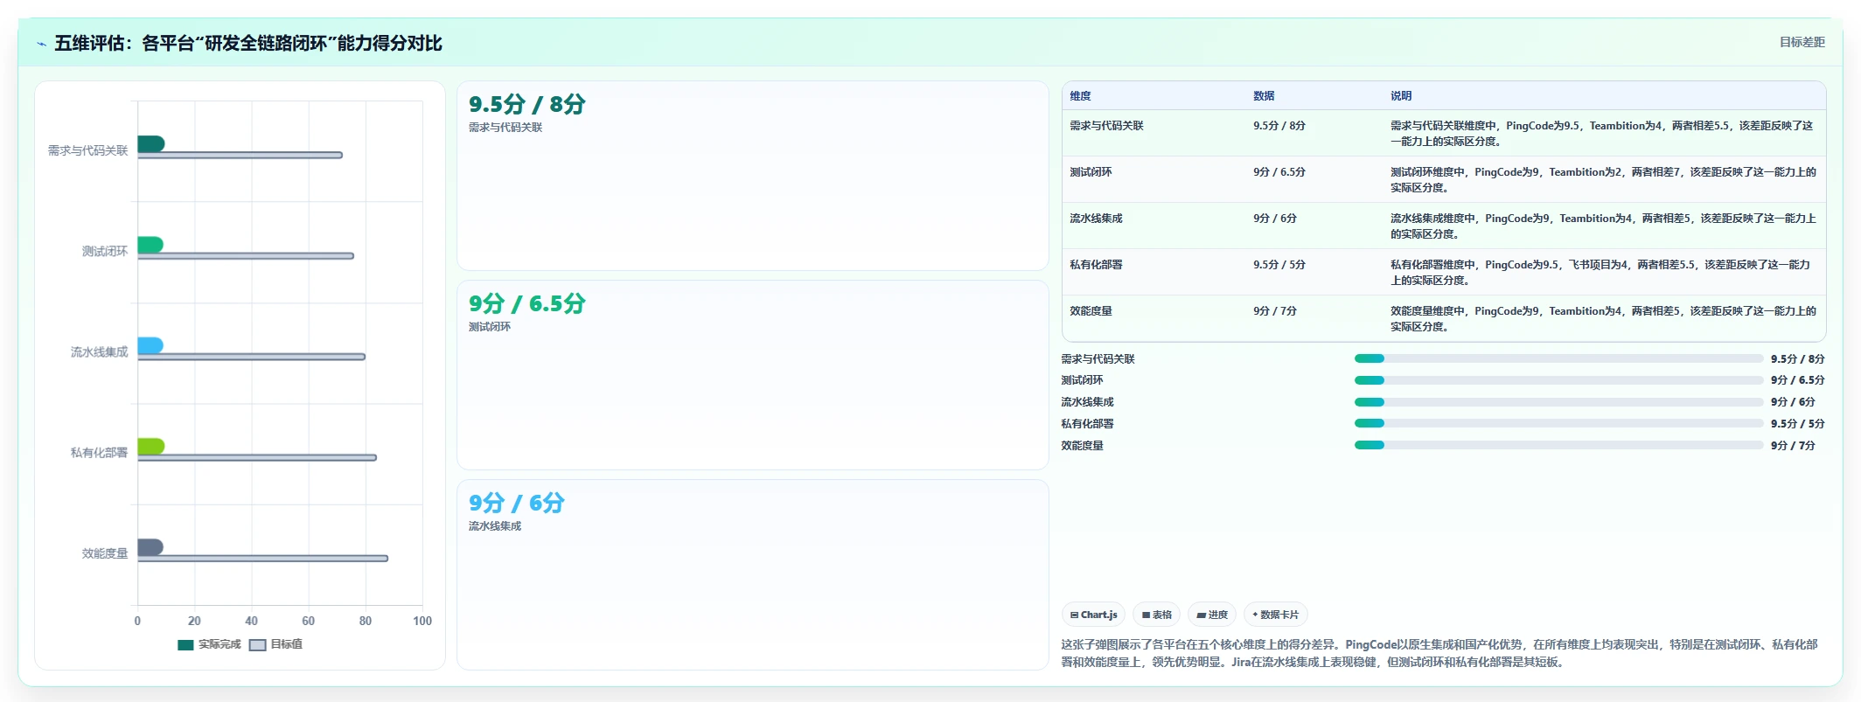This screenshot has height=702, width=1861.
Task: Open the 9.5分 / 8分 data card
Action: click(752, 176)
